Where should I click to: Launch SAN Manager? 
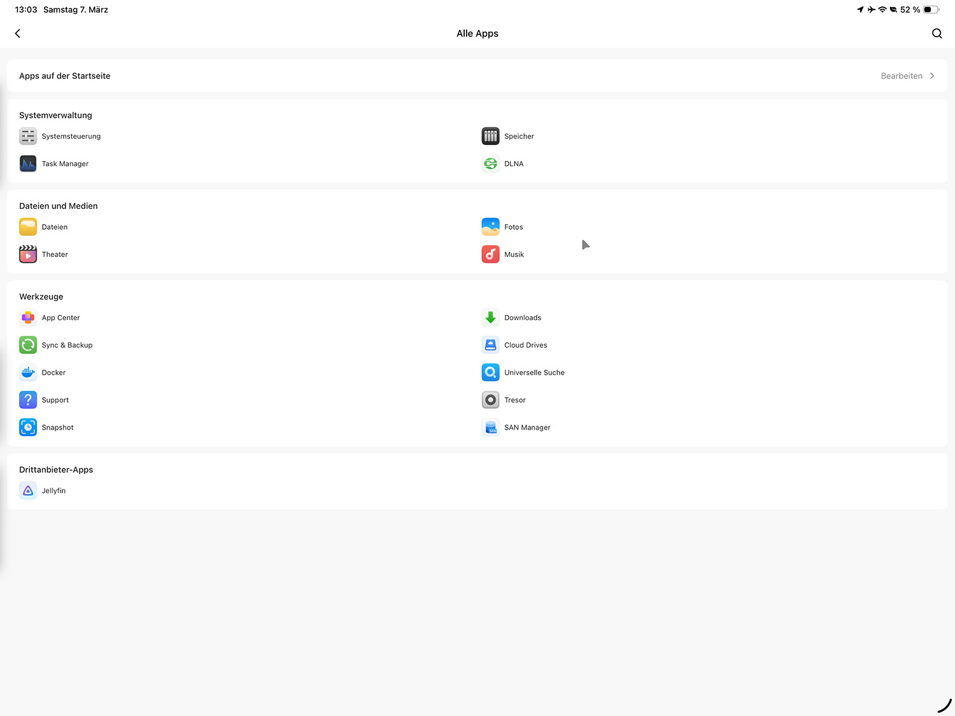(490, 428)
